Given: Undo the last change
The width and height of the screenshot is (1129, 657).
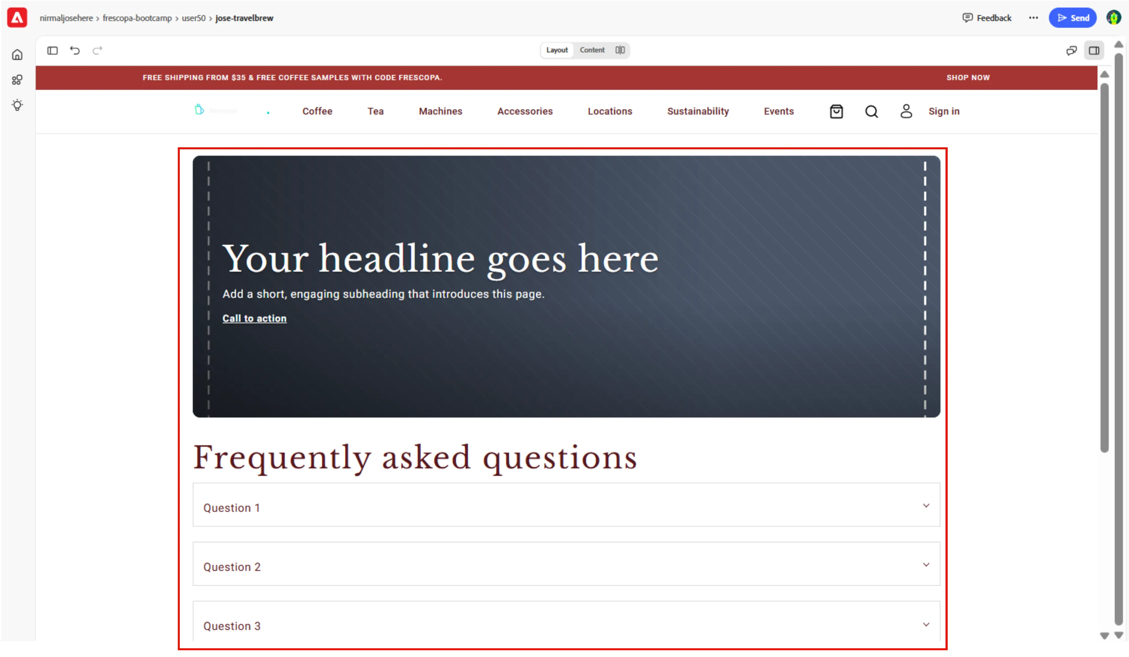Looking at the screenshot, I should tap(75, 50).
